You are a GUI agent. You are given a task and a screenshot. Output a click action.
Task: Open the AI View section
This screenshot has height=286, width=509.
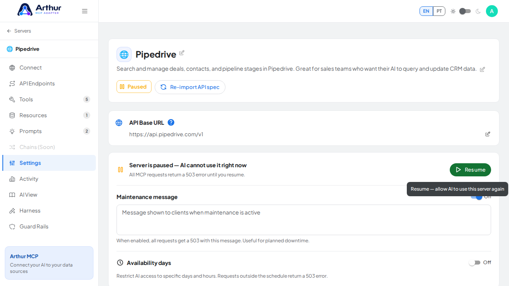click(49, 195)
